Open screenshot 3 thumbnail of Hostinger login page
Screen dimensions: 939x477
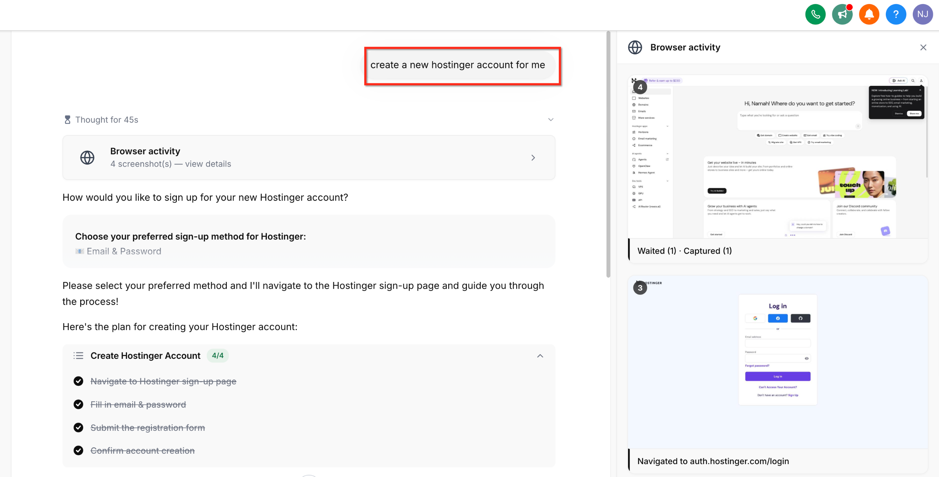[778, 362]
